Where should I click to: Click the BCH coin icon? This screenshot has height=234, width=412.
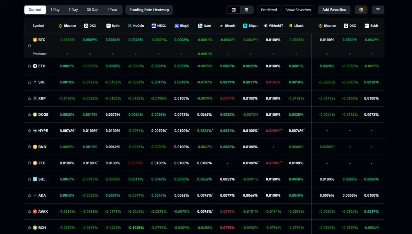pyautogui.click(x=35, y=228)
